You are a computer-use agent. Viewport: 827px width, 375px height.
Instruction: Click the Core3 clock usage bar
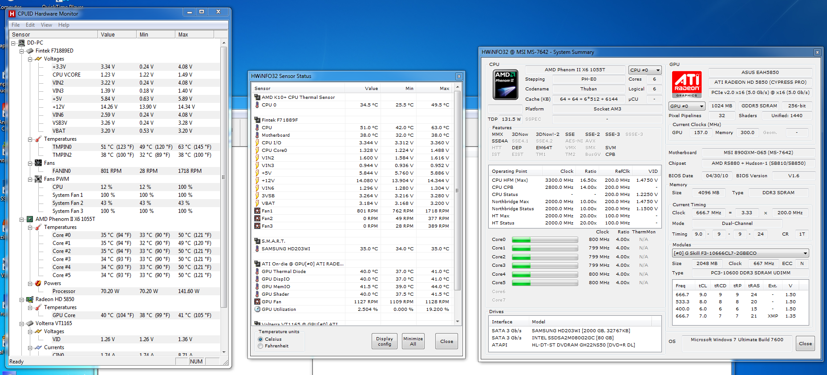pos(545,265)
